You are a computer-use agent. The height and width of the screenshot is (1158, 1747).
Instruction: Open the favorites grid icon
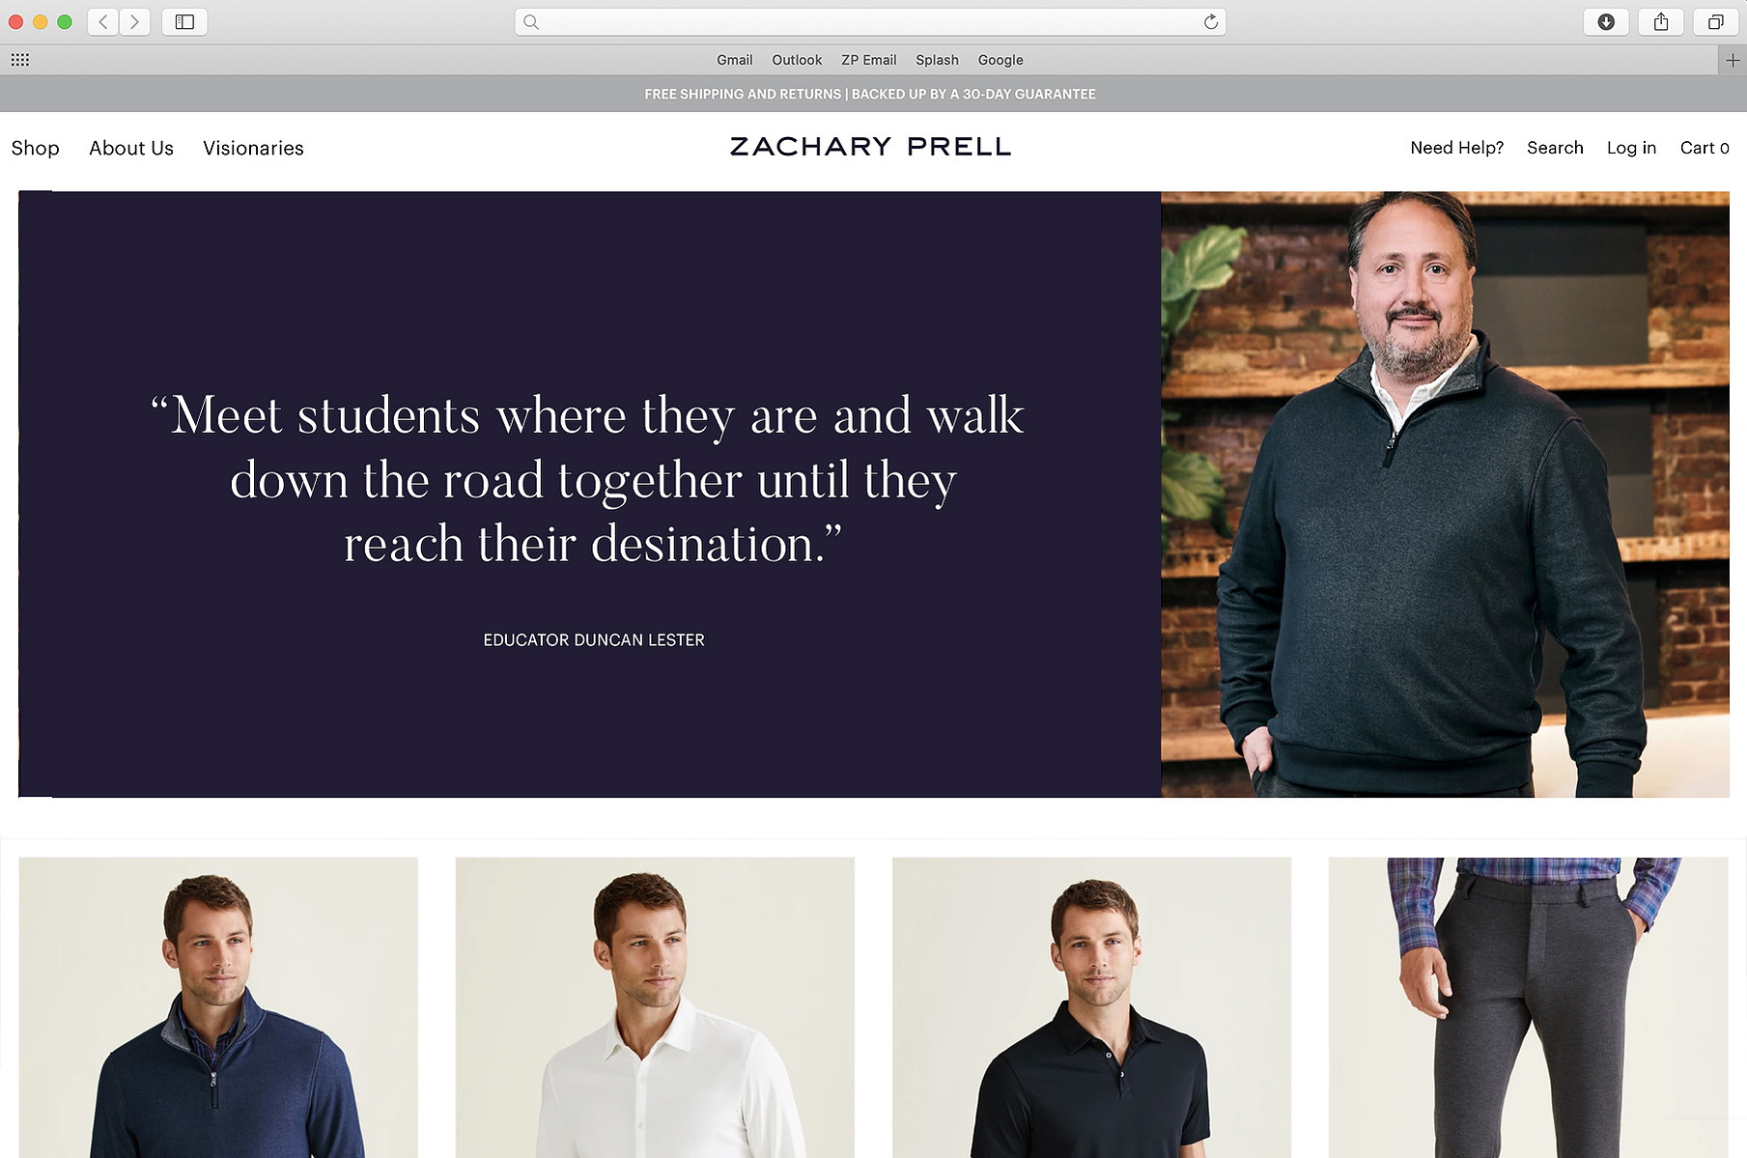20,60
